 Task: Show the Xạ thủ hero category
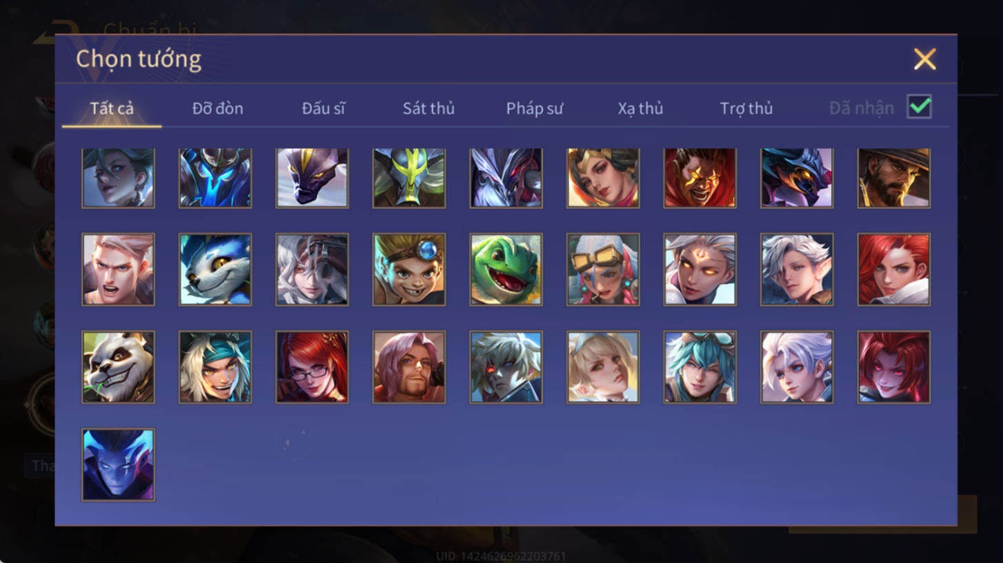[640, 108]
